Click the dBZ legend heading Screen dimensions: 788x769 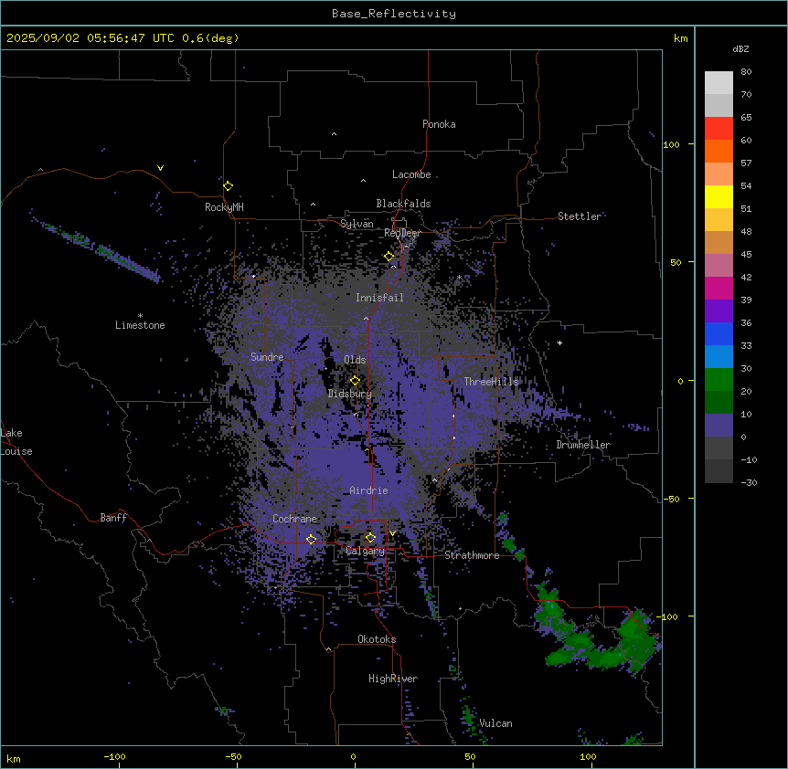740,48
